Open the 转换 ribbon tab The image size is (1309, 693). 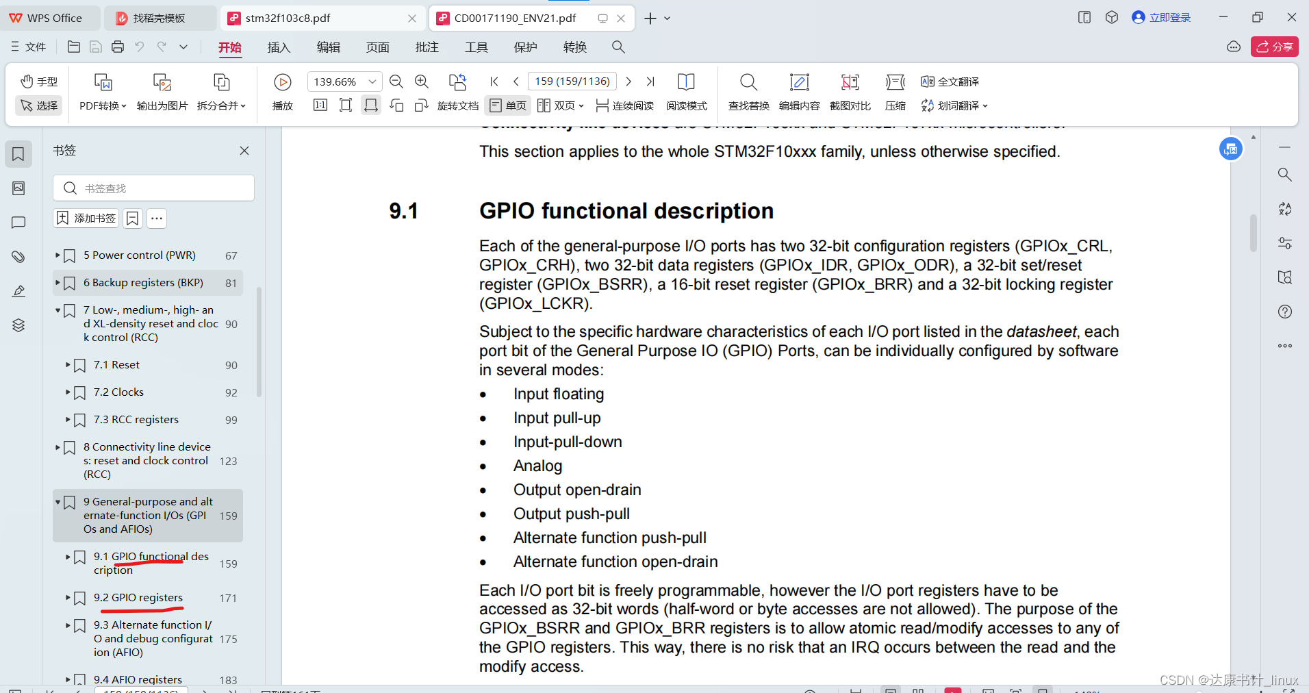pos(575,47)
